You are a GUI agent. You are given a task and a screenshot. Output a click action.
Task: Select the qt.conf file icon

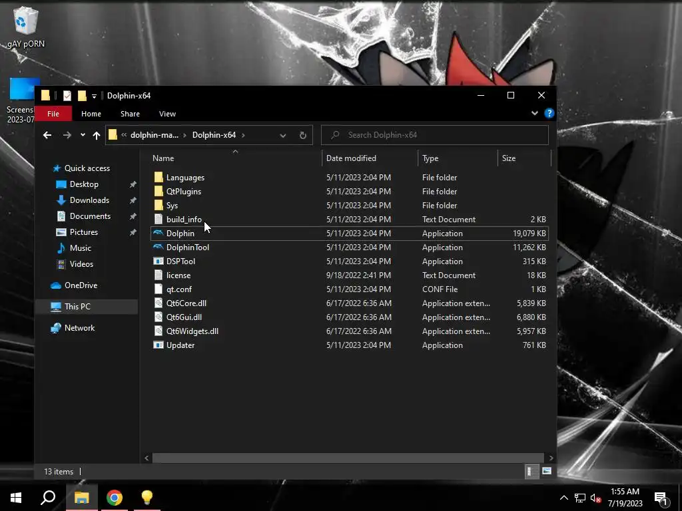[x=159, y=289]
